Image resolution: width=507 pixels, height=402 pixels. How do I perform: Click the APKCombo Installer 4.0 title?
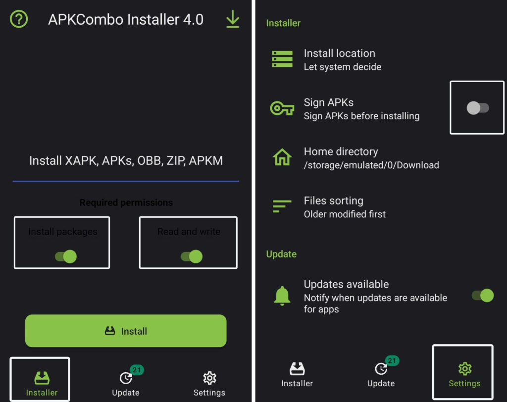coord(126,19)
